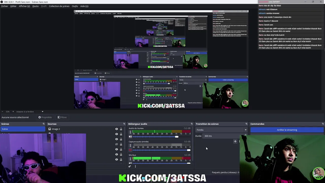Click the 'Capture audio (entrée)' label
The image size is (325, 183).
(x=139, y=142)
